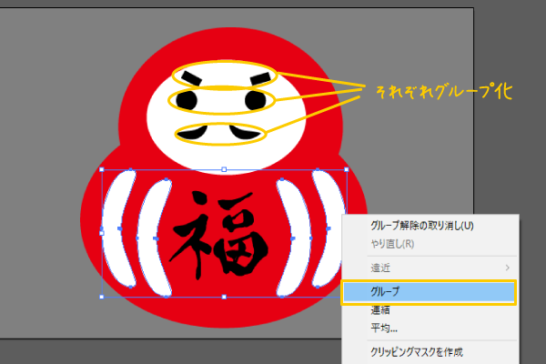Click the daruma's right eye
Image resolution: width=546 pixels, height=364 pixels.
258,99
